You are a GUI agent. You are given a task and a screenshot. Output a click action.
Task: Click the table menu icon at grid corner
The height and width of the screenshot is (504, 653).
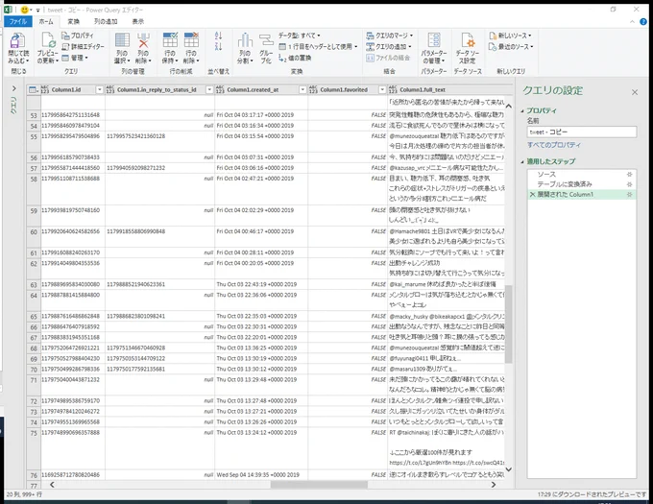click(x=34, y=90)
